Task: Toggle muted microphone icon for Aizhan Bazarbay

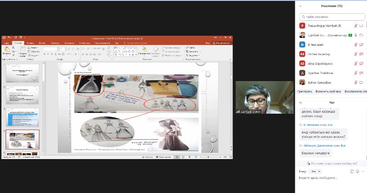Action: tap(355, 54)
